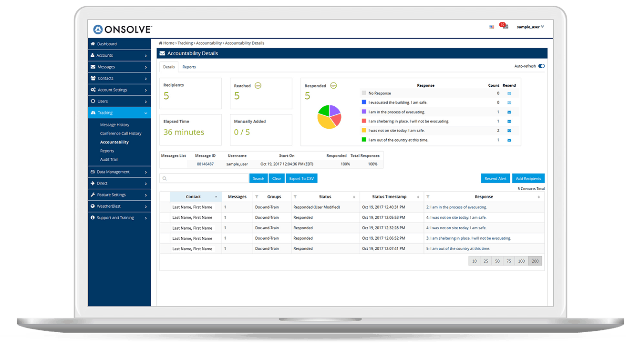Export the contact list to CSV

tap(301, 179)
